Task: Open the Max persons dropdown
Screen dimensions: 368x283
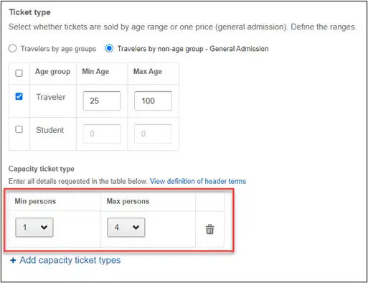Action: [x=126, y=227]
